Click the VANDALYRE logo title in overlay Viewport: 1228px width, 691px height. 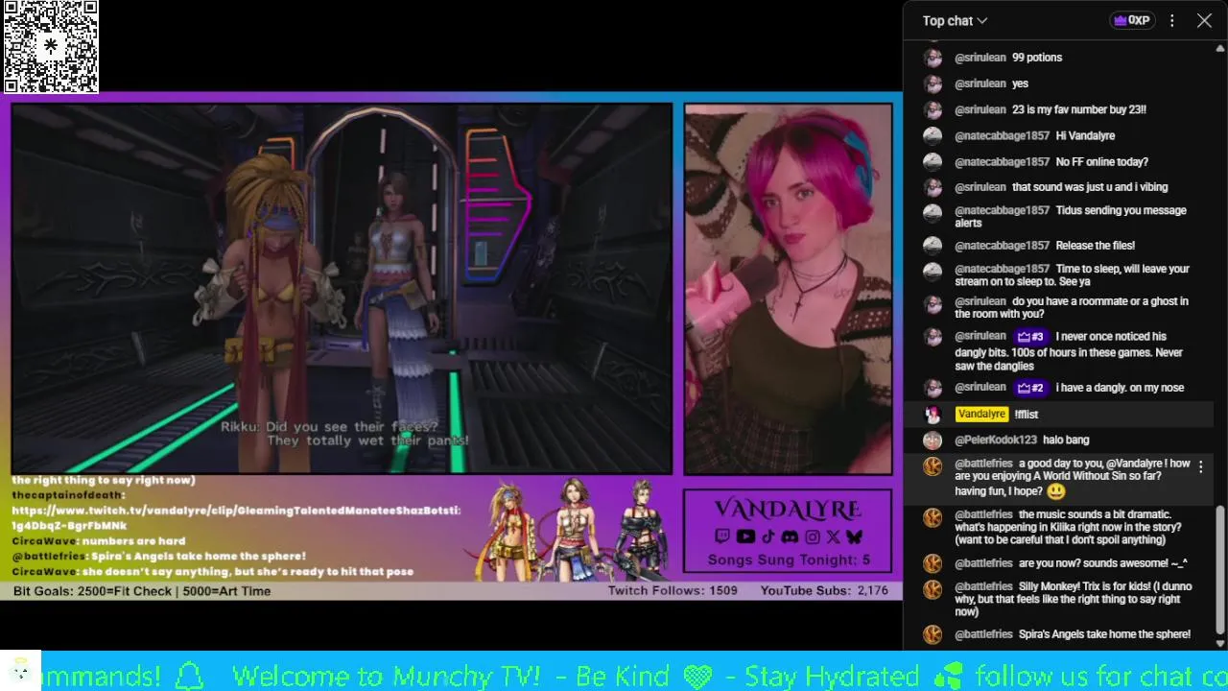click(x=788, y=508)
